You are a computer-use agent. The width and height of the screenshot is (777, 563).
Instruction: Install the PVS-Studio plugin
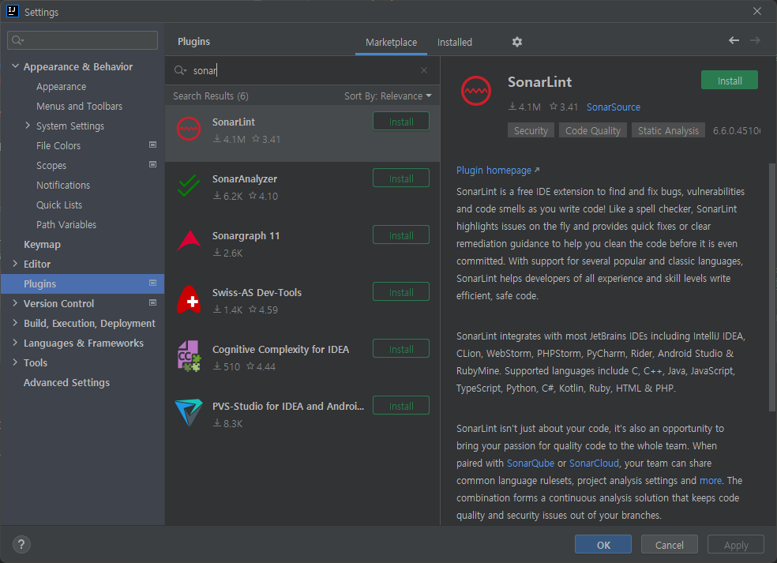(401, 406)
